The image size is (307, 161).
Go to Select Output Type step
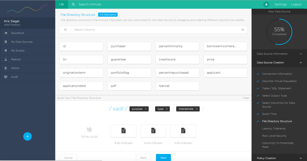(274, 96)
